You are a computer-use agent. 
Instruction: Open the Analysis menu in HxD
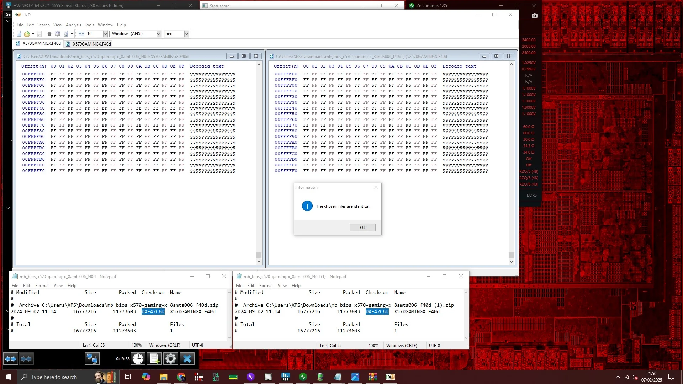[73, 25]
